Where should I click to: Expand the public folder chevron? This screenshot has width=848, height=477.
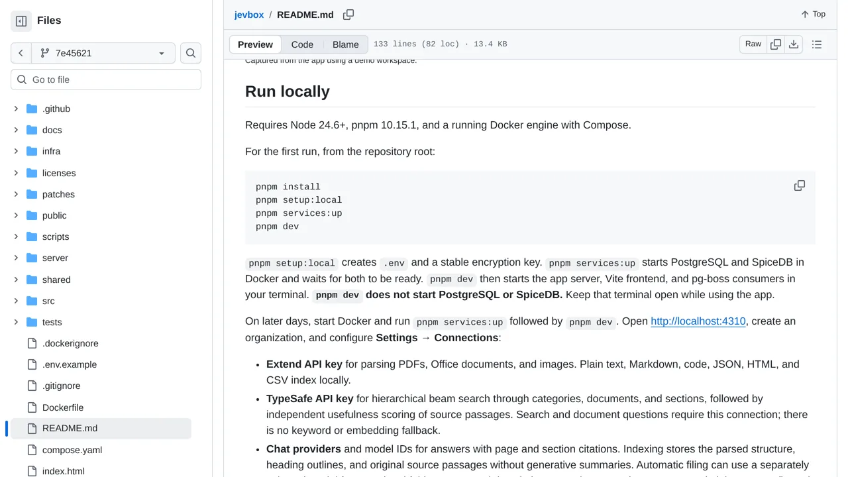(x=16, y=215)
